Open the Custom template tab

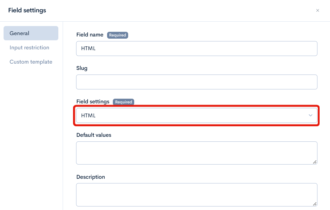(x=31, y=62)
